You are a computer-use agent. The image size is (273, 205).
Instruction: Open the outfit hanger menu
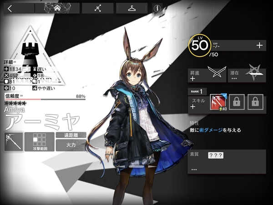(132, 8)
